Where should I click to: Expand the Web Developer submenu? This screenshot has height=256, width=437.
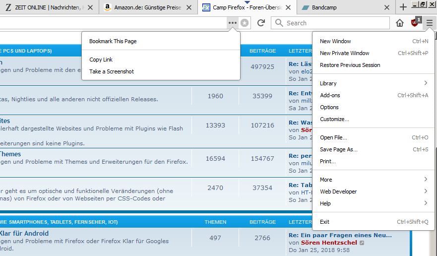[x=373, y=192]
